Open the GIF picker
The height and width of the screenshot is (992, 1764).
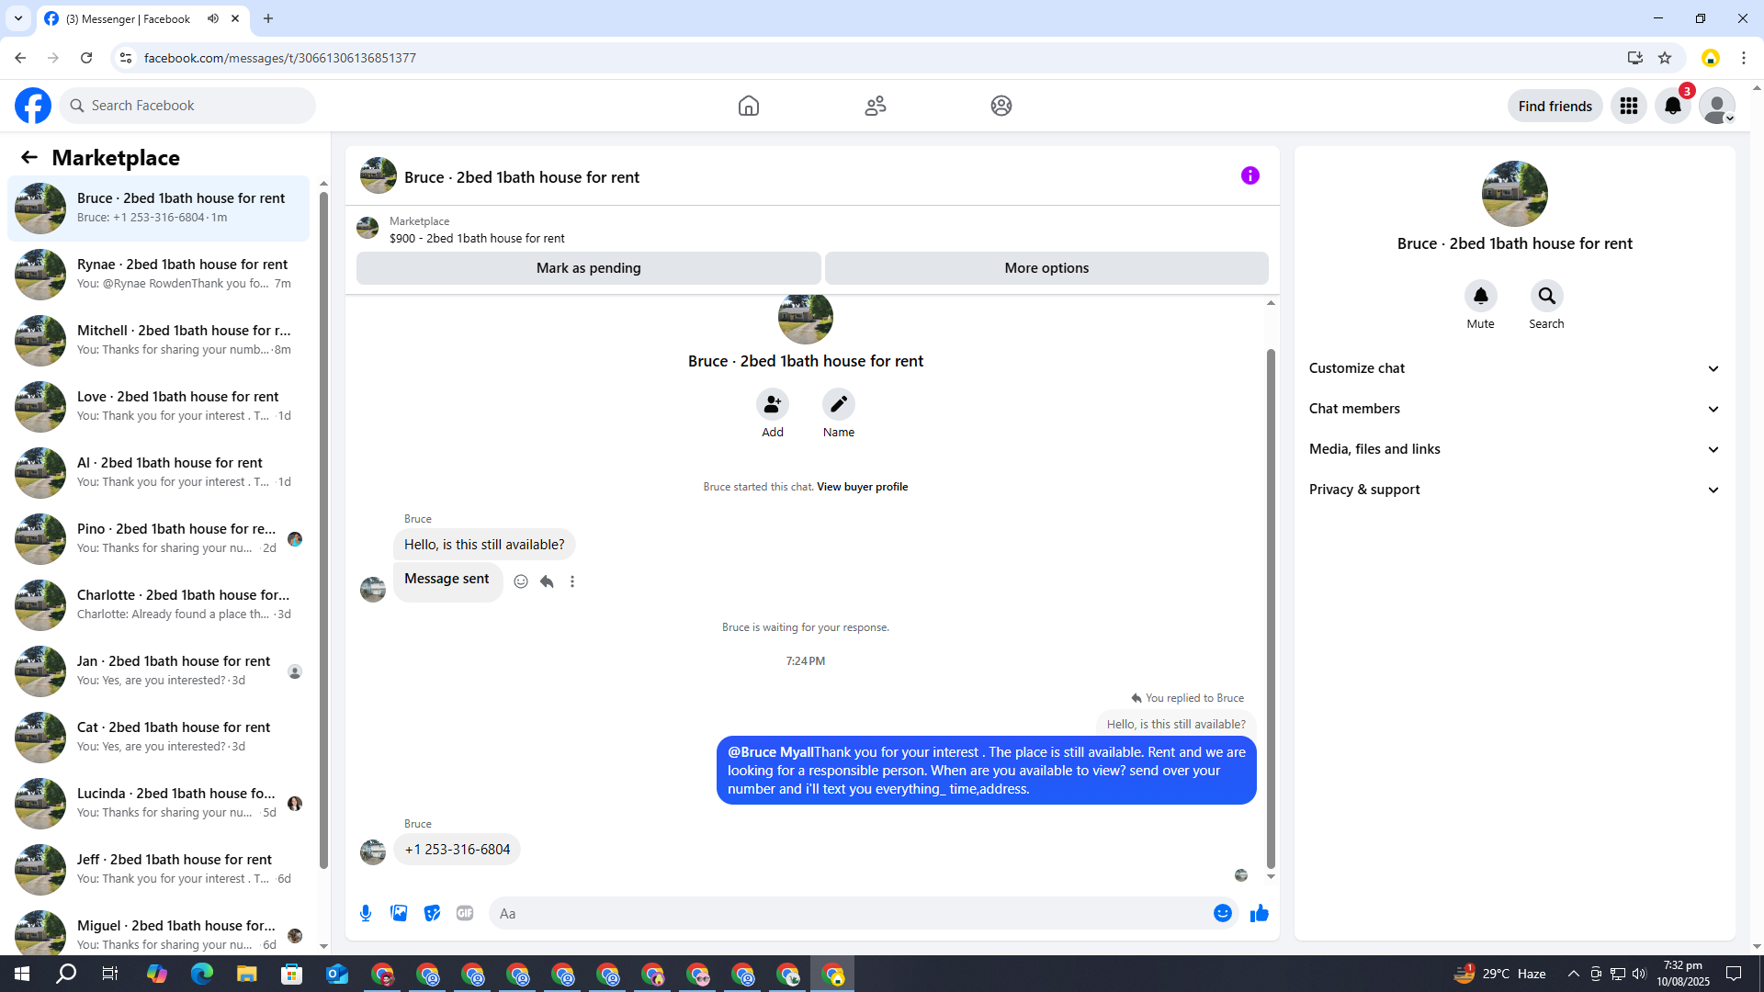465,913
